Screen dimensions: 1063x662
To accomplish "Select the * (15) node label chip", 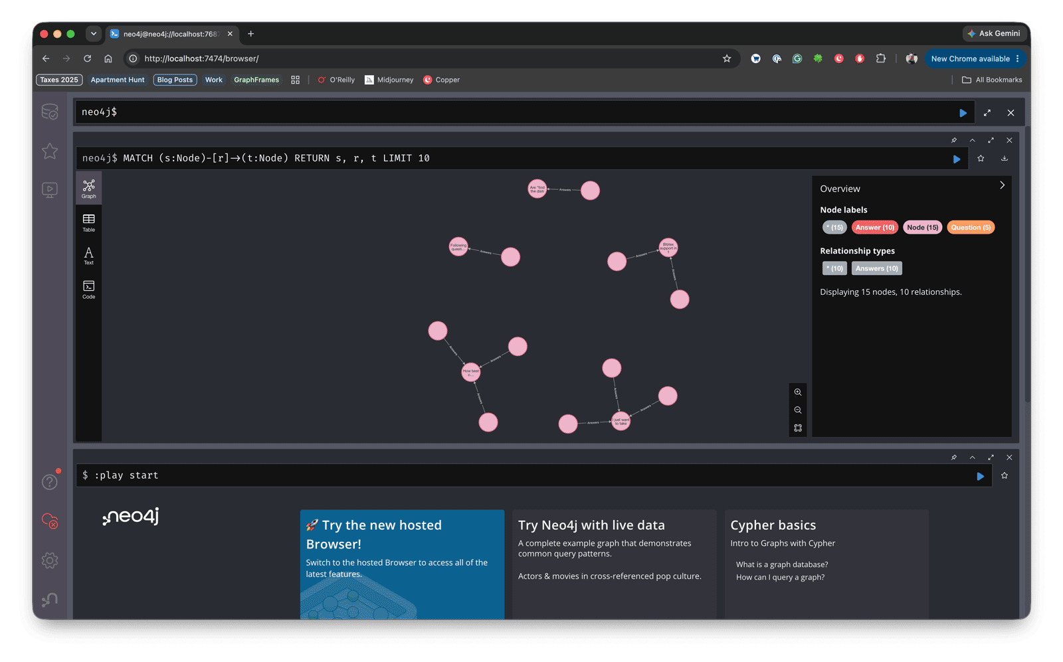I will coord(834,227).
